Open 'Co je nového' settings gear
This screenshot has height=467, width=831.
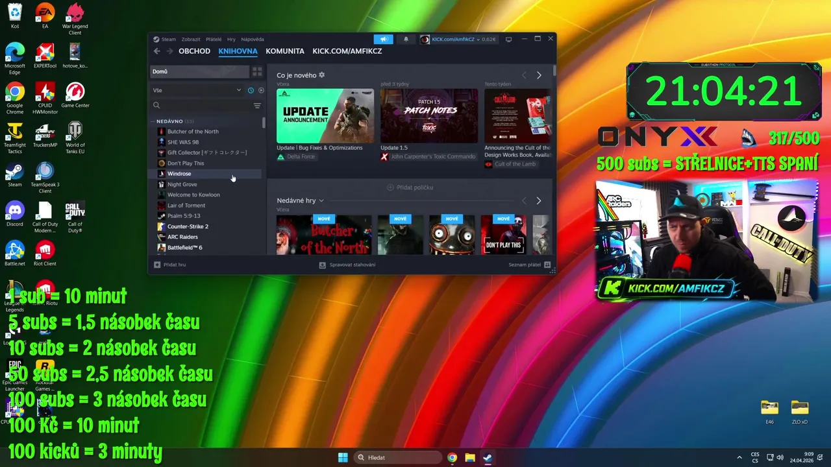point(321,75)
